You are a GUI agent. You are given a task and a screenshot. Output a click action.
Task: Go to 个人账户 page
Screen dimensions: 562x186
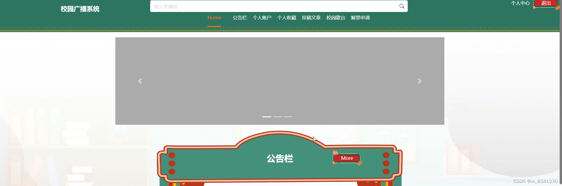click(262, 18)
